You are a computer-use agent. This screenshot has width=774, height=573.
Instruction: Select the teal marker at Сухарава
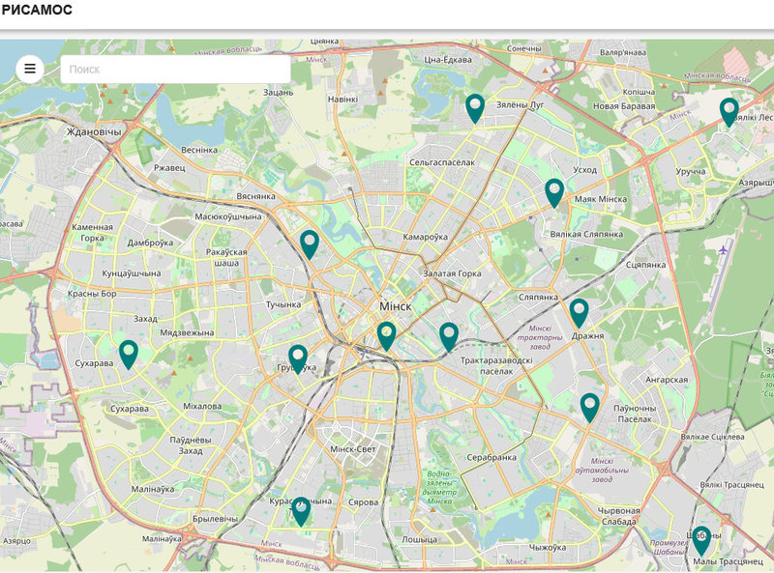tap(129, 354)
